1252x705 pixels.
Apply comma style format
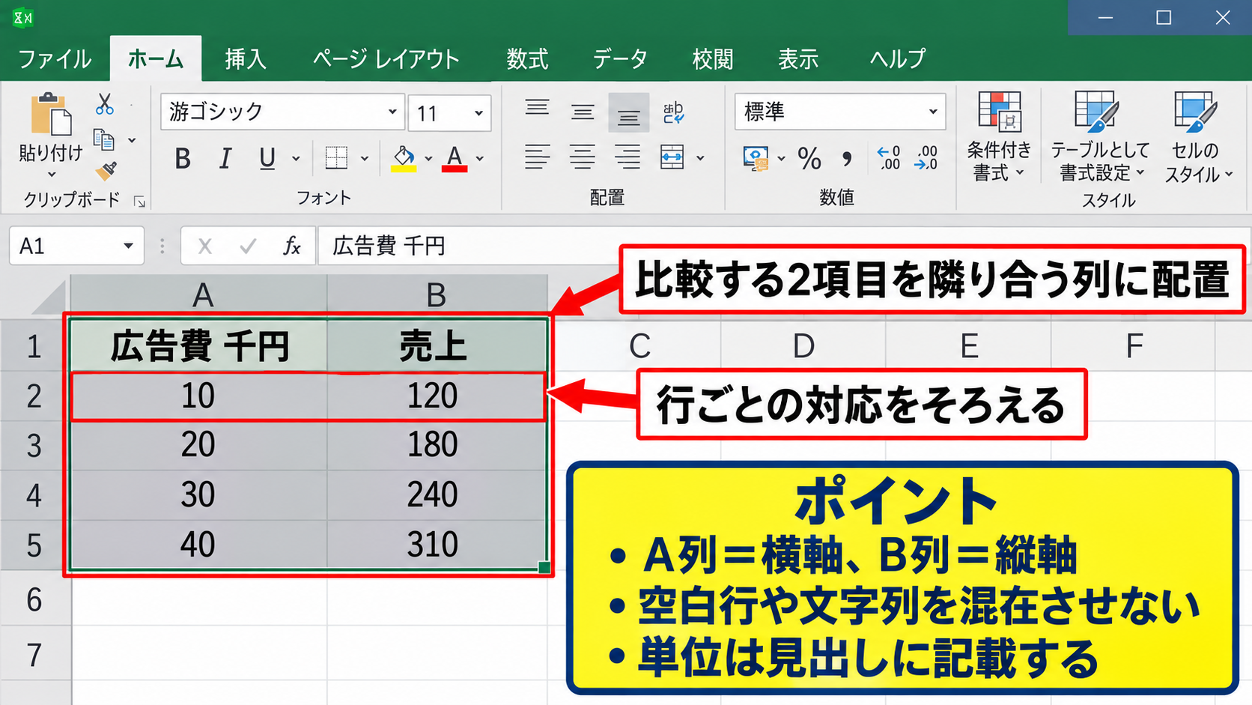(x=847, y=158)
